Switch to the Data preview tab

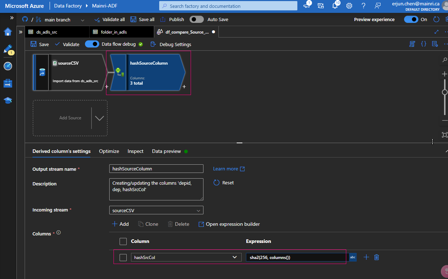[x=166, y=151]
